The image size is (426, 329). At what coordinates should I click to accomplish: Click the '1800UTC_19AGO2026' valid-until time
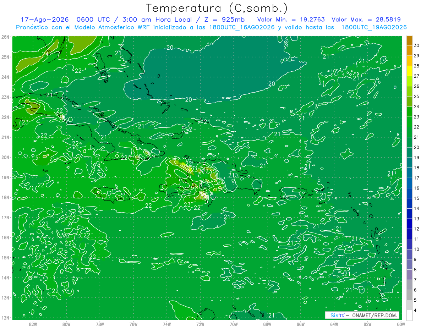pyautogui.click(x=374, y=27)
